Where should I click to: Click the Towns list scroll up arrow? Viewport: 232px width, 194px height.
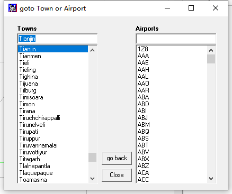92,50
